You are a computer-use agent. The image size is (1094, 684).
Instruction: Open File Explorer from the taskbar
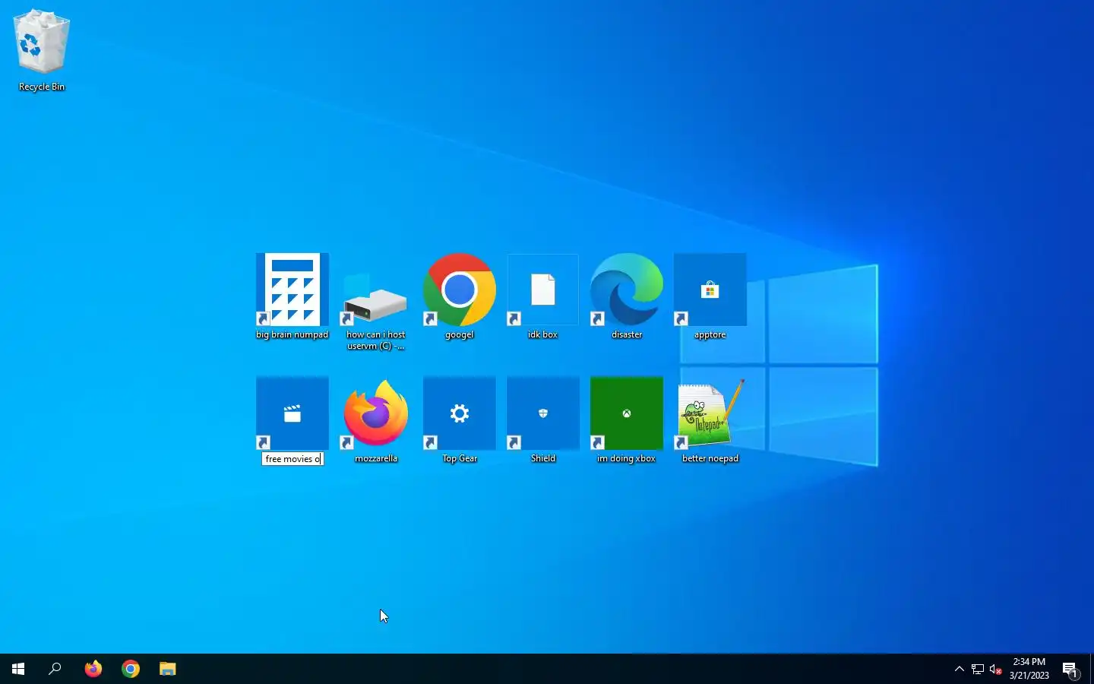click(x=168, y=669)
